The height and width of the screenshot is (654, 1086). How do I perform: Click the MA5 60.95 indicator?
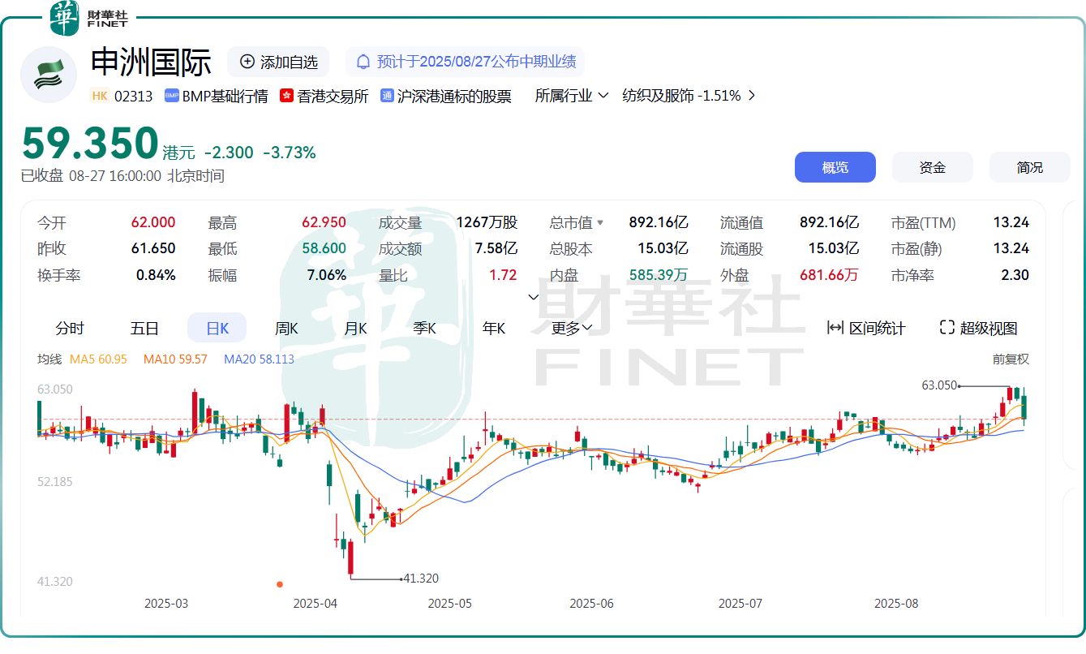[99, 359]
